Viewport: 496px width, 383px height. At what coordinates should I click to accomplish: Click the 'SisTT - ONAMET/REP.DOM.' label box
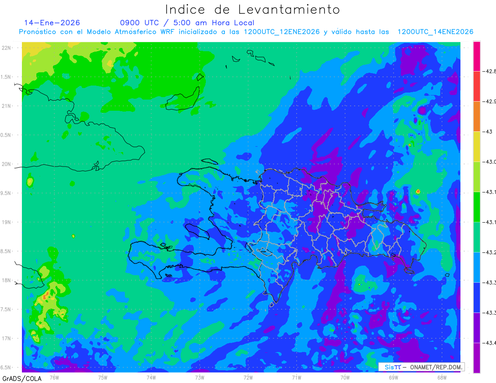pyautogui.click(x=421, y=367)
